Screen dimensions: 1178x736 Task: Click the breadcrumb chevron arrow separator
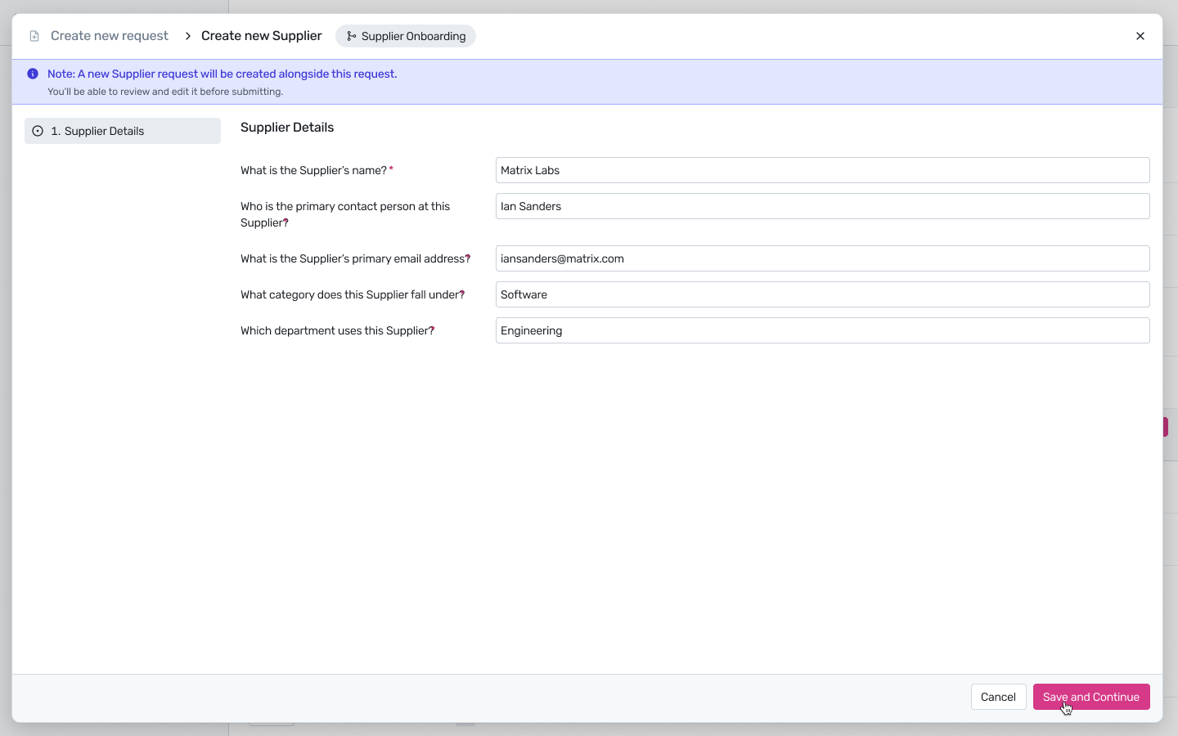(x=187, y=36)
